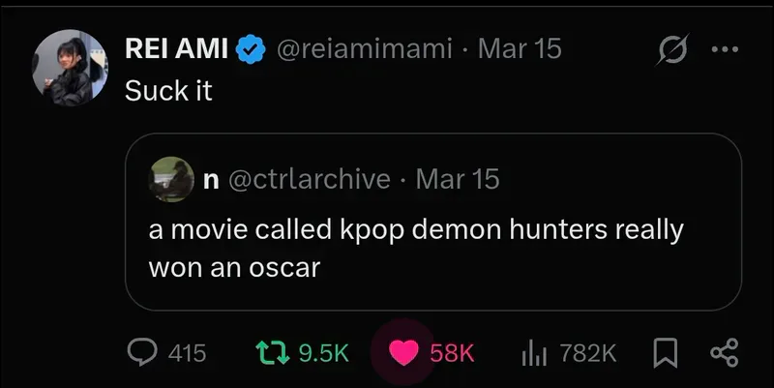Click the REI AMI display name

click(176, 49)
